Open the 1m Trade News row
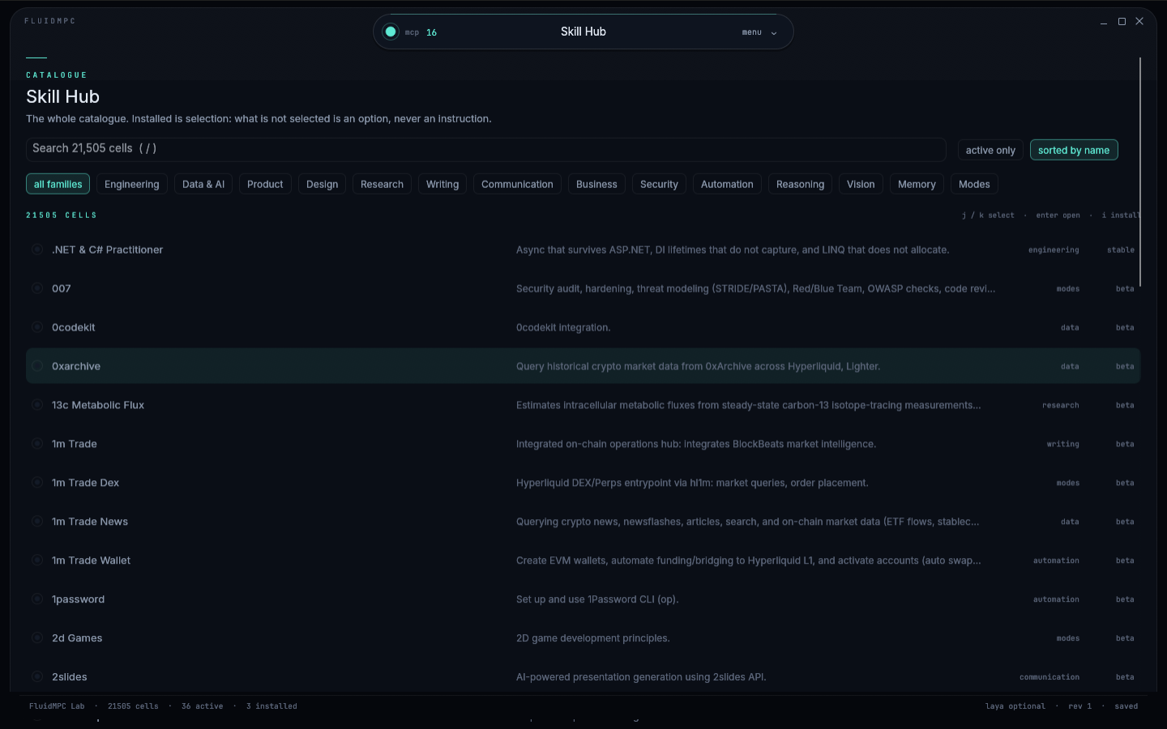The height and width of the screenshot is (729, 1167). click(x=583, y=522)
